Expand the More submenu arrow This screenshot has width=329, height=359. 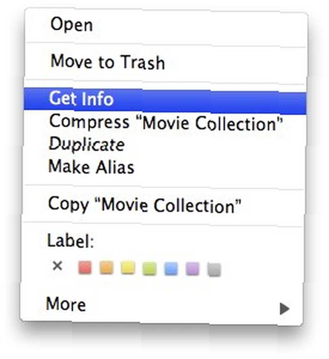pyautogui.click(x=284, y=309)
